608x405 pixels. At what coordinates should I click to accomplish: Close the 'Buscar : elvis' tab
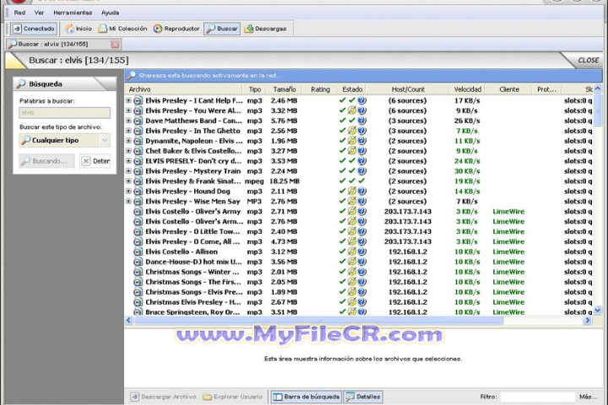[x=115, y=44]
